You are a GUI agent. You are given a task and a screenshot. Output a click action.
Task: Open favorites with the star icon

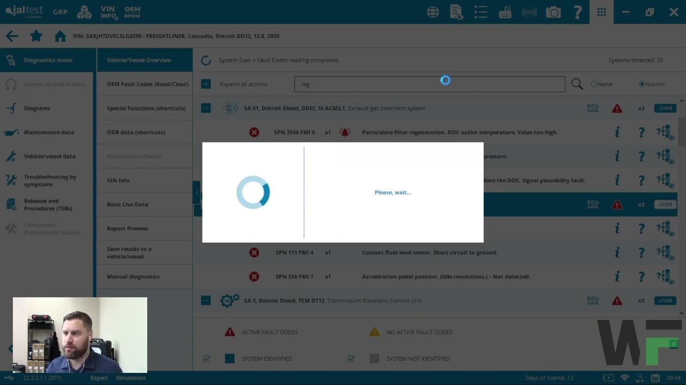point(36,36)
